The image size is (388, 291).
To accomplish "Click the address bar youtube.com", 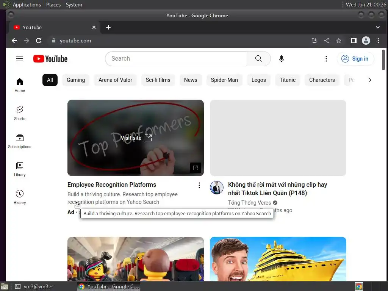I will [75, 41].
